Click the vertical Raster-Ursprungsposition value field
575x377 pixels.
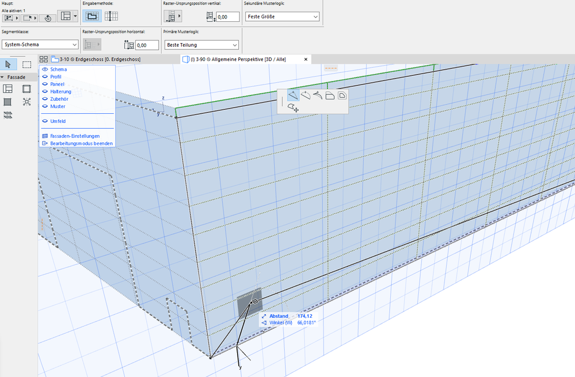tap(228, 17)
